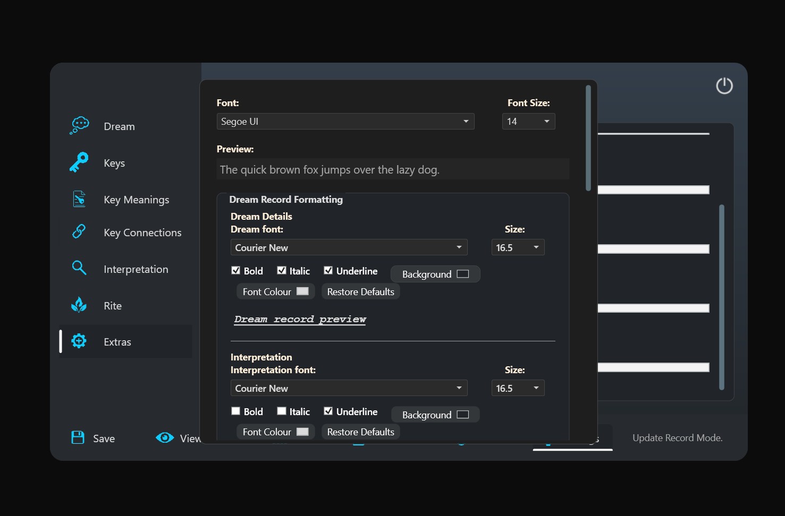Image resolution: width=785 pixels, height=516 pixels.
Task: Uncheck Underline for Dream font
Action: 328,270
